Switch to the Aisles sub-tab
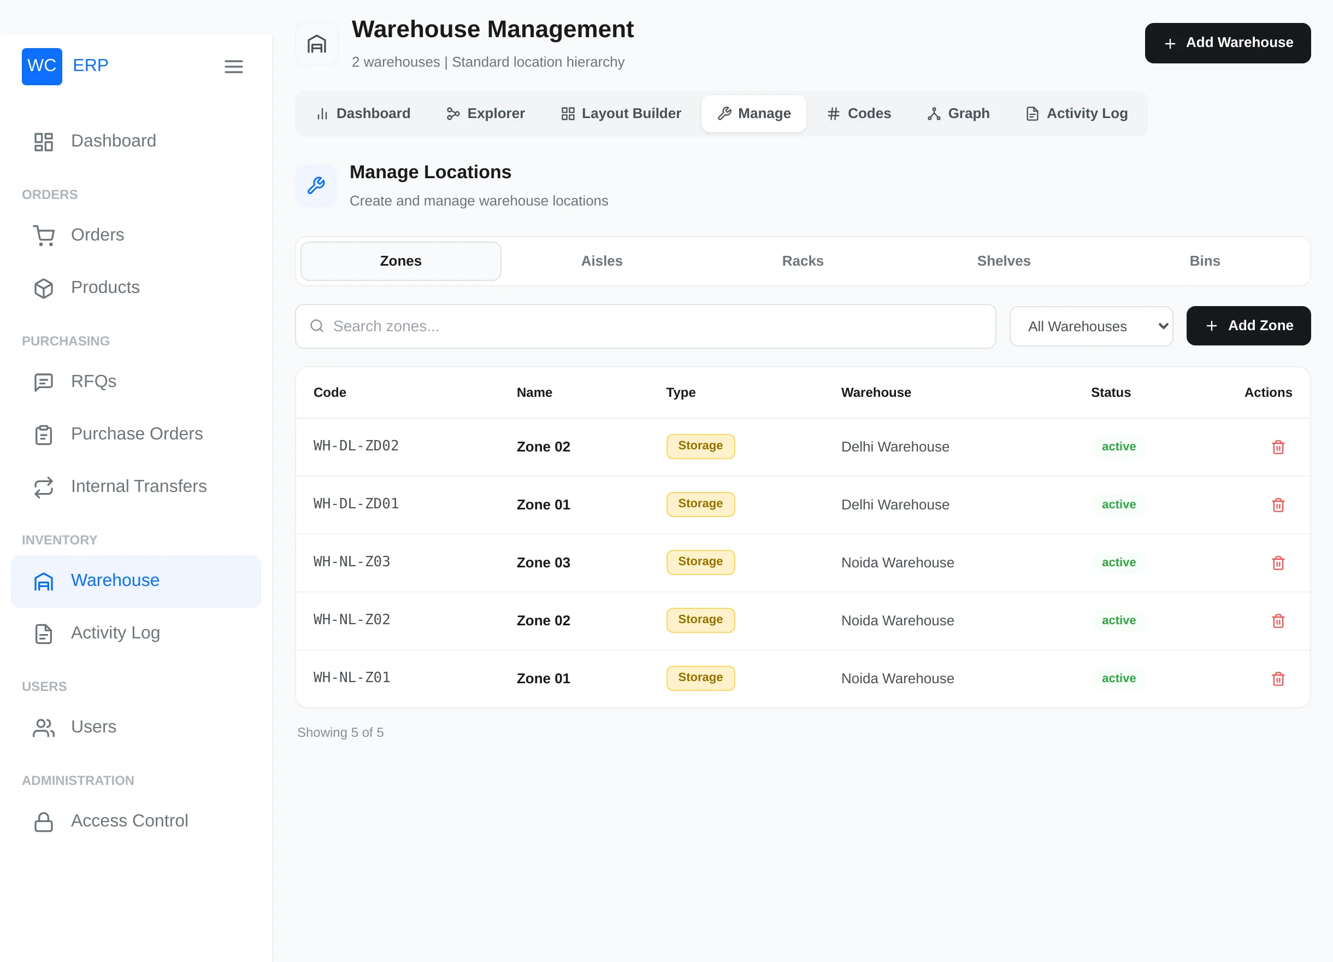1333x962 pixels. click(x=601, y=261)
